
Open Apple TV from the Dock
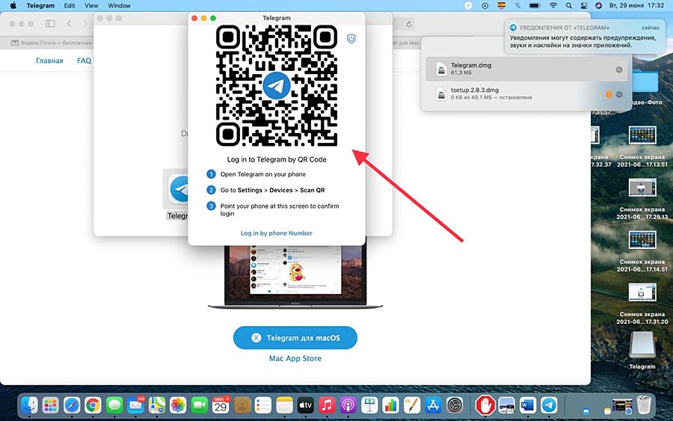pyautogui.click(x=306, y=405)
